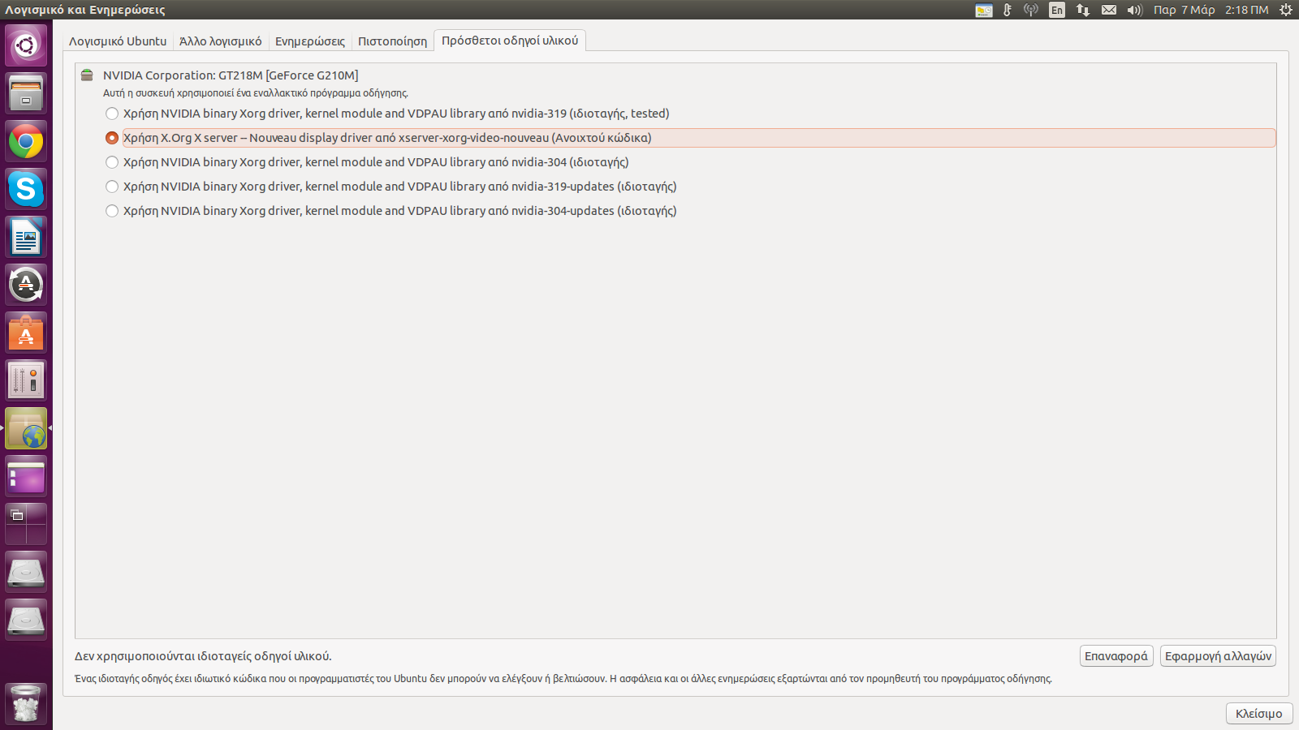Click the Εφαρμογή αλλαγών apply button
This screenshot has height=730, width=1299.
point(1219,656)
